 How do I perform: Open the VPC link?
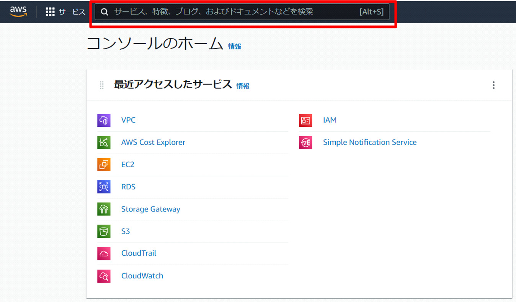coord(128,120)
